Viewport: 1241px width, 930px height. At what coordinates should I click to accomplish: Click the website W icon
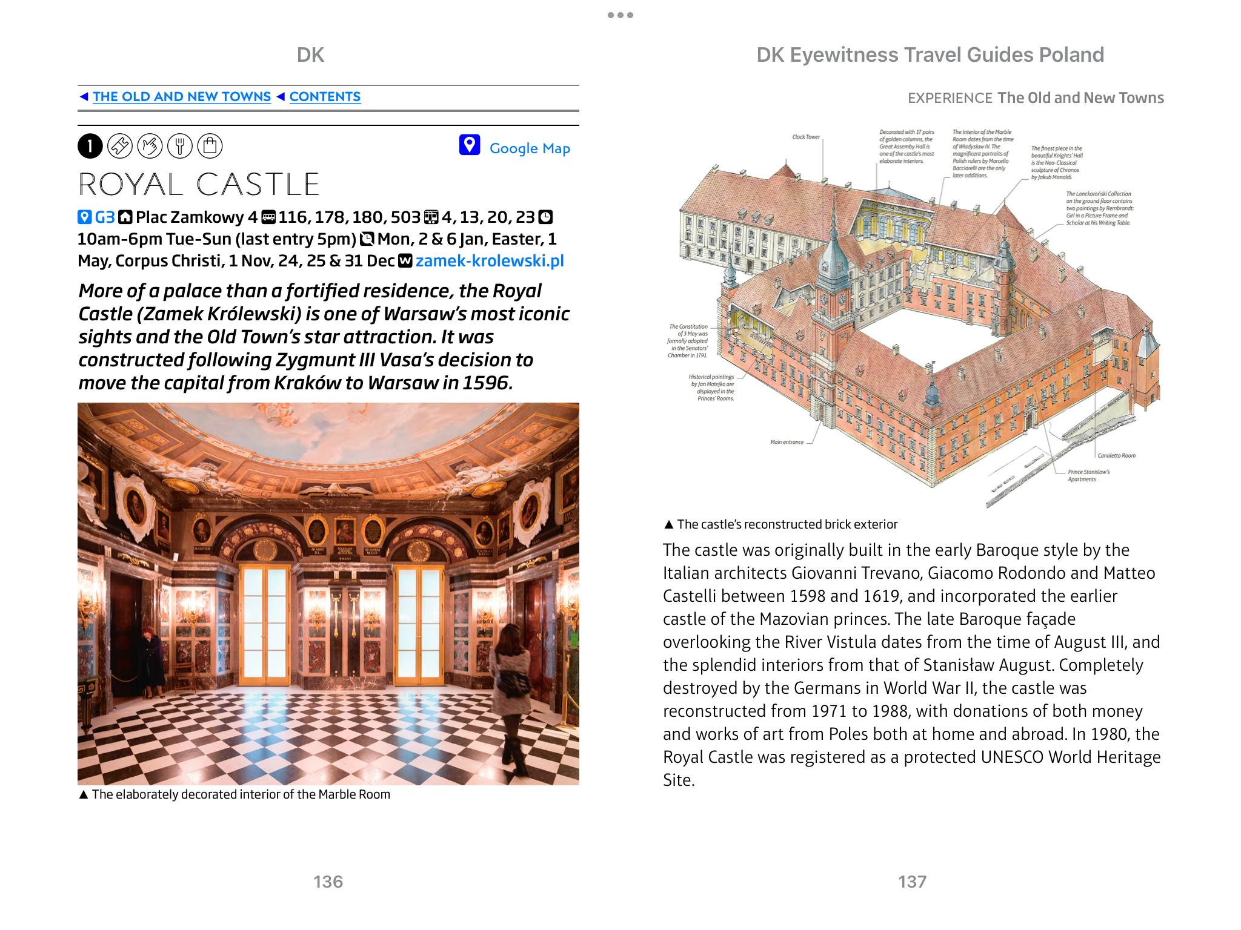pyautogui.click(x=405, y=261)
